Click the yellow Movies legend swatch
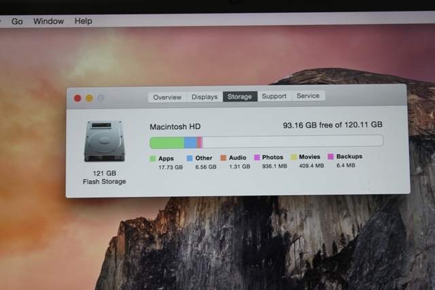Image resolution: width=435 pixels, height=290 pixels. coord(294,157)
